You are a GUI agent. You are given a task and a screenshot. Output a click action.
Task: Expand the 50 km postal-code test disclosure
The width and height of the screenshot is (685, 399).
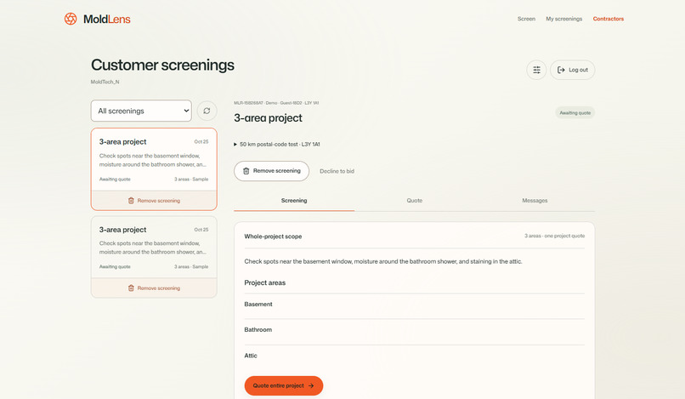[x=277, y=145]
